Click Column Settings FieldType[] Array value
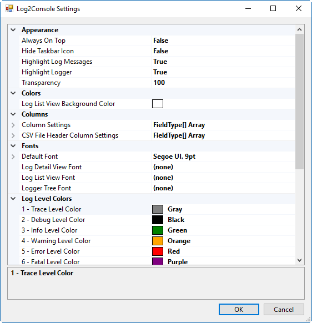 point(179,125)
